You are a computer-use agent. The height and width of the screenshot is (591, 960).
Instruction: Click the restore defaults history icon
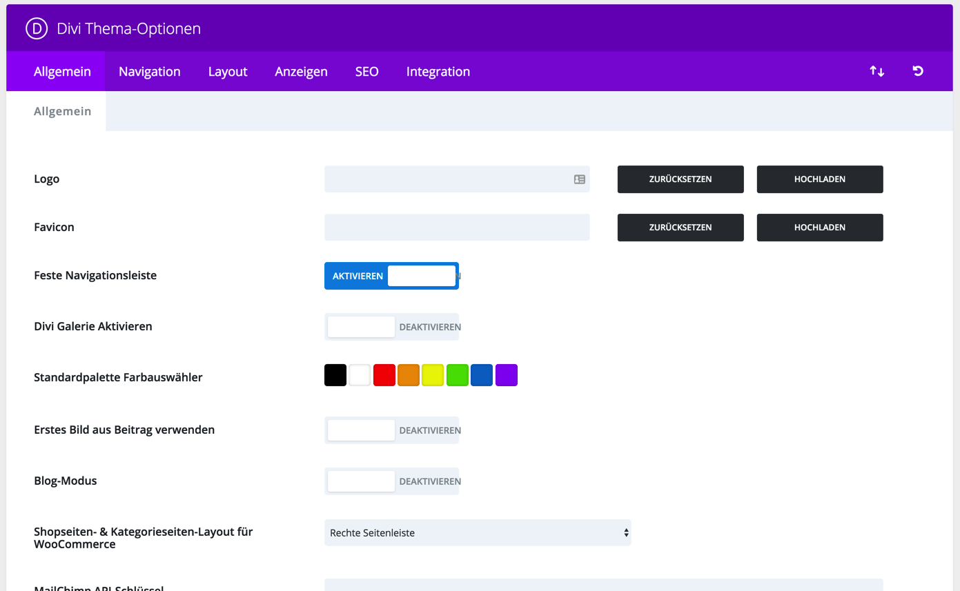point(917,71)
